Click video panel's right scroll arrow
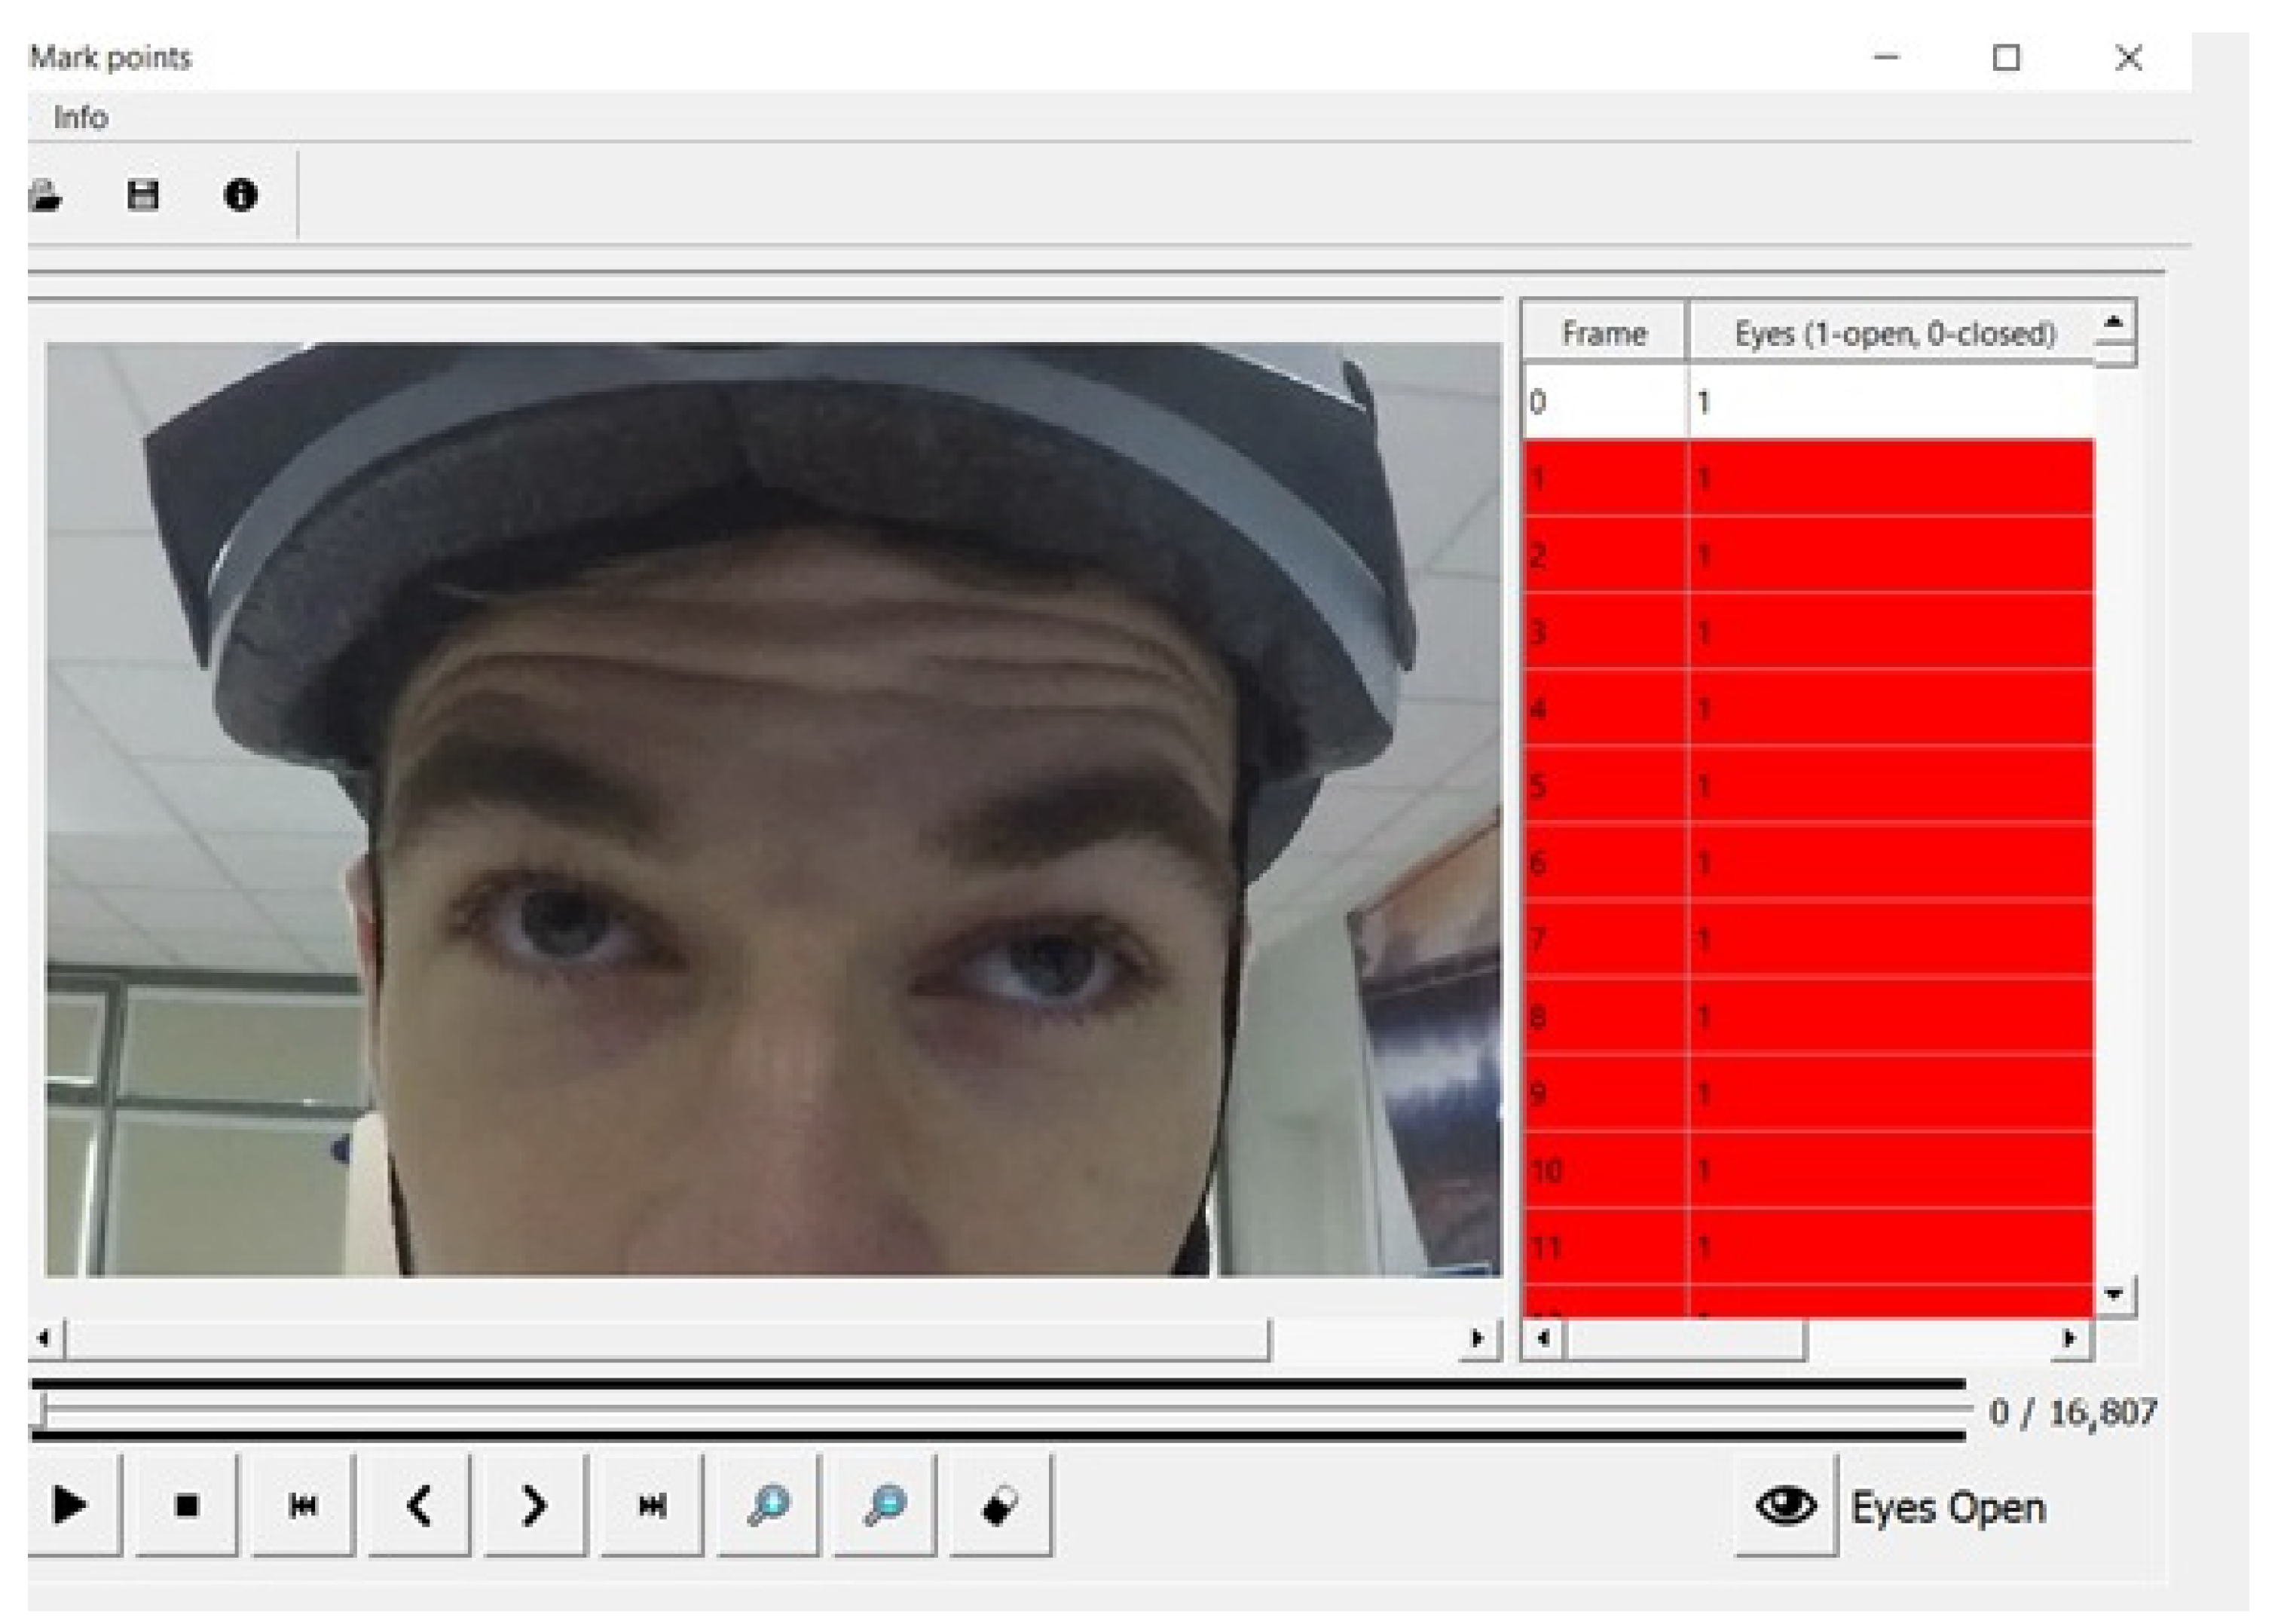The image size is (2284, 1624). 1477,1338
